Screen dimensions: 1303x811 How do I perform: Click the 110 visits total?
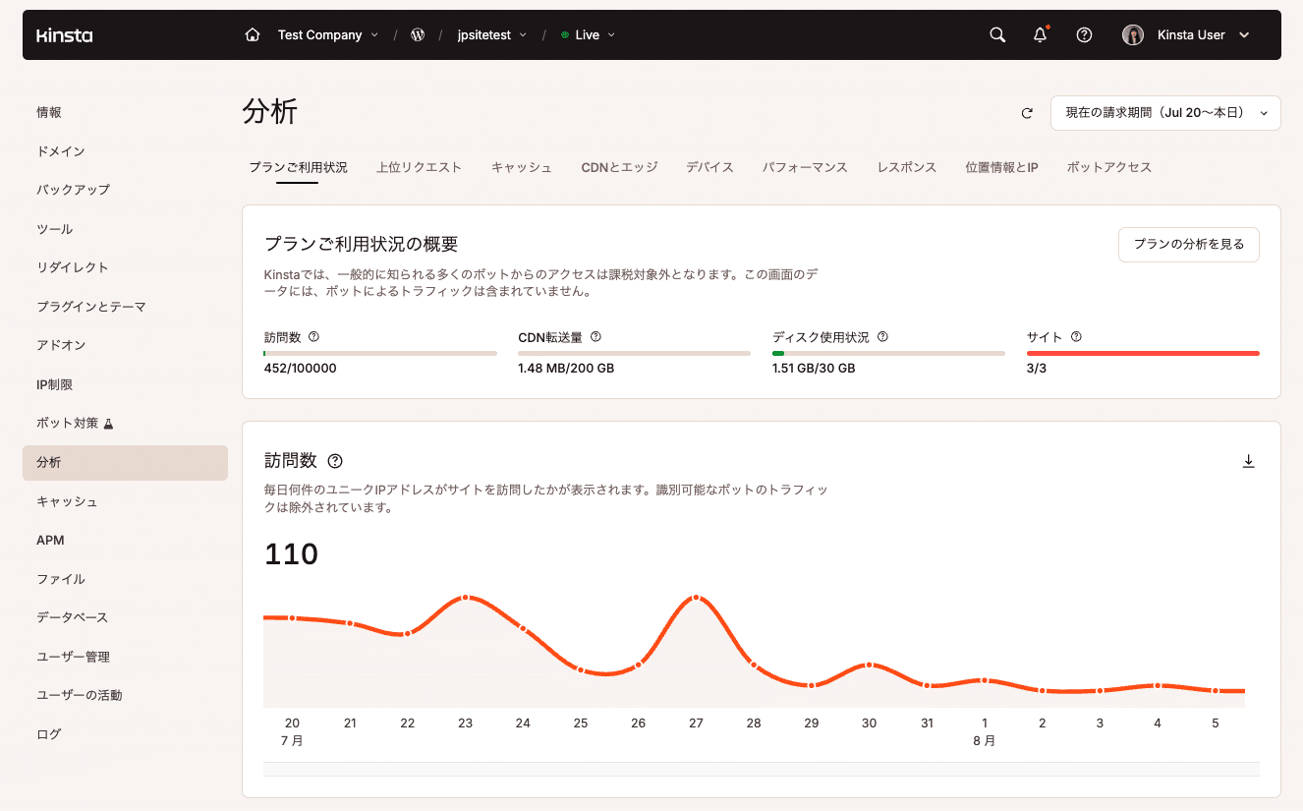[x=292, y=554]
